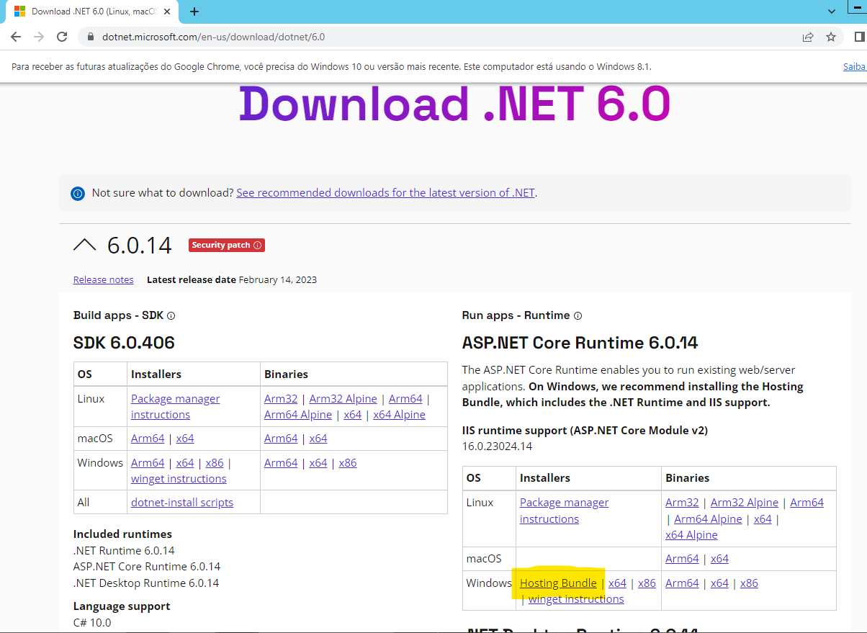The image size is (867, 633).
Task: Download ASP.NET Runtime Windows x86 installer
Action: click(647, 583)
